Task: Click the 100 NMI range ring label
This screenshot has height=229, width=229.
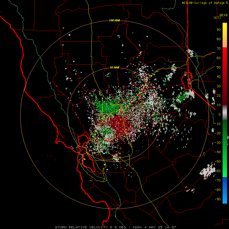Action: coord(114,20)
